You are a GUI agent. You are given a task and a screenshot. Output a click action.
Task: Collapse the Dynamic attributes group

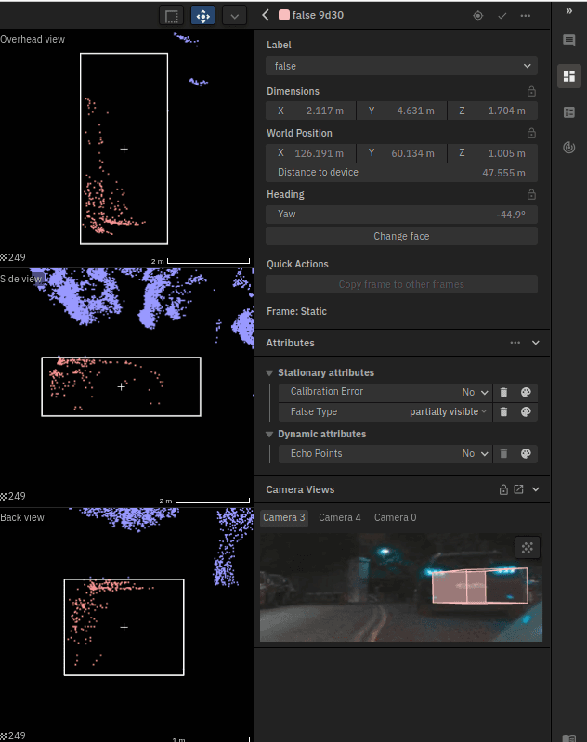[x=269, y=435]
